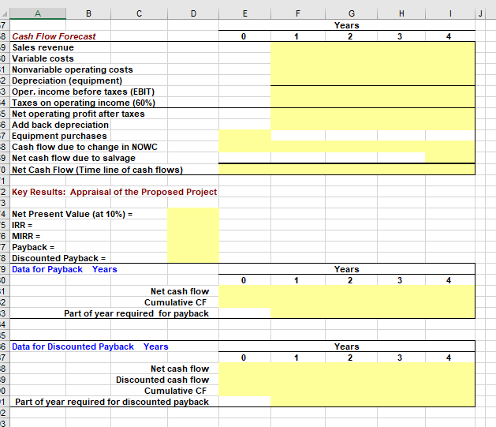Click 'Cash flow due to change in NOWC'
The height and width of the screenshot is (427, 496).
(x=84, y=147)
